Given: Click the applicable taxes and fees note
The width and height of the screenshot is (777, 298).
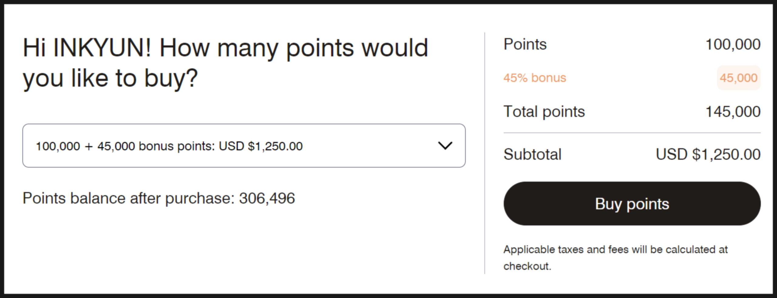Looking at the screenshot, I should click(x=615, y=250).
